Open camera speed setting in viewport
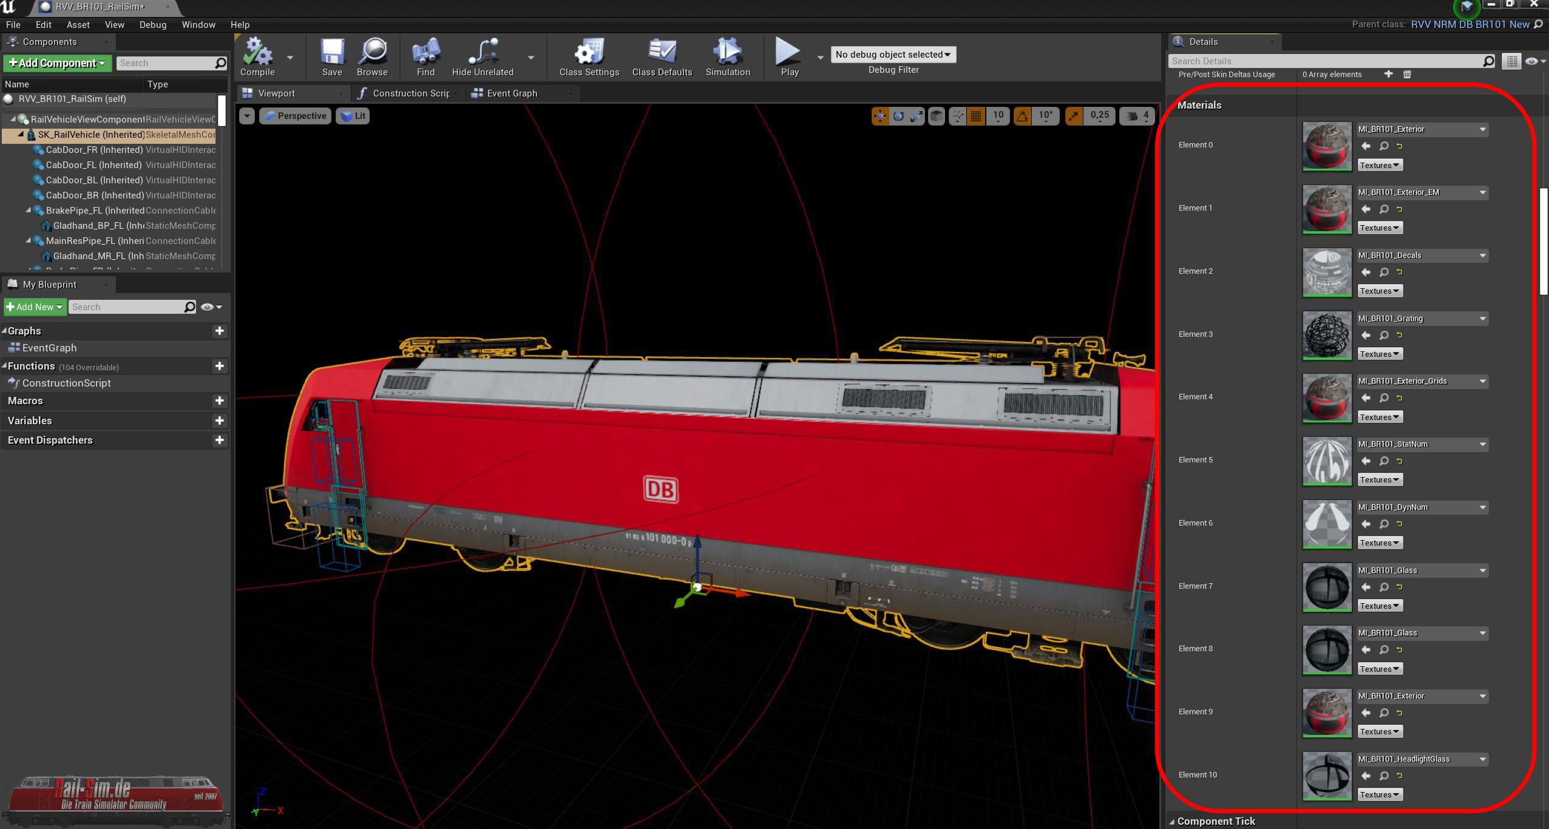 click(x=1137, y=116)
